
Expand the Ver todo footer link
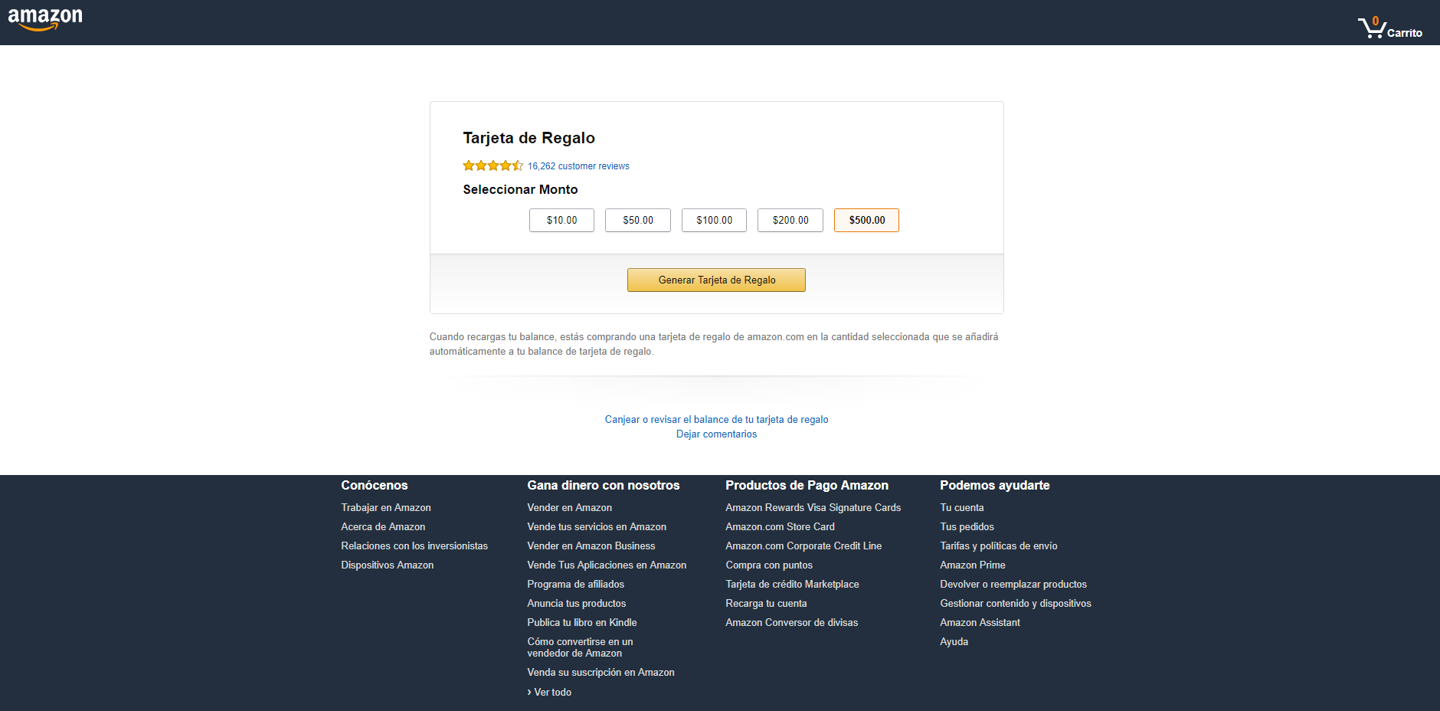click(549, 692)
